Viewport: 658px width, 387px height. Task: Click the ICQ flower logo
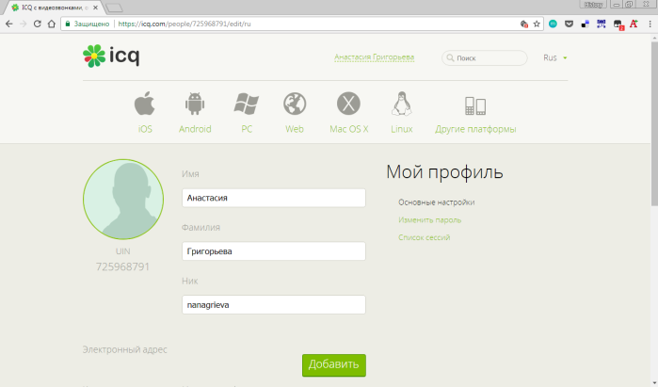94,56
